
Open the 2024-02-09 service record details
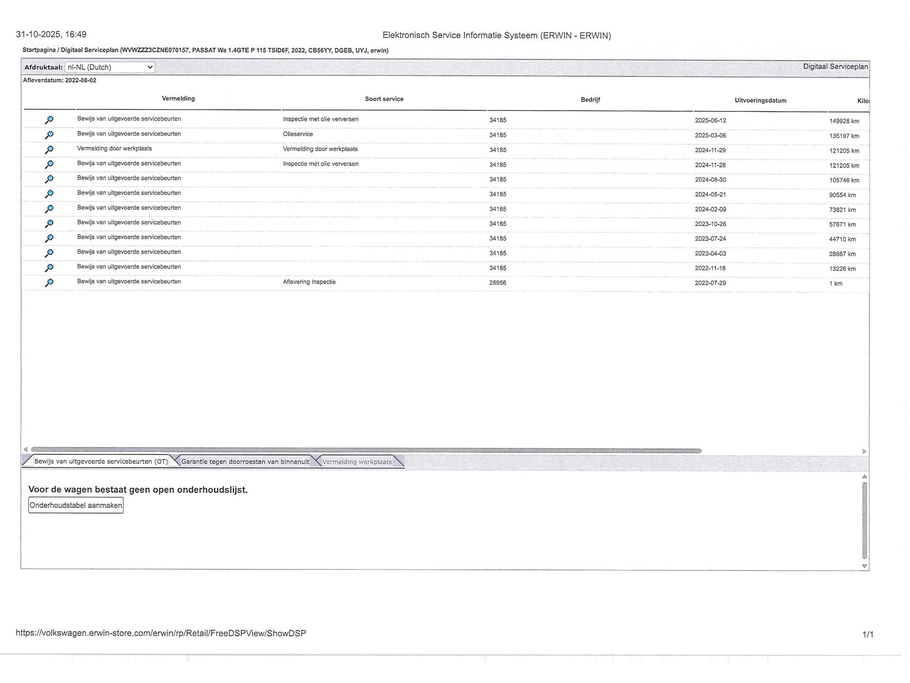tap(49, 209)
